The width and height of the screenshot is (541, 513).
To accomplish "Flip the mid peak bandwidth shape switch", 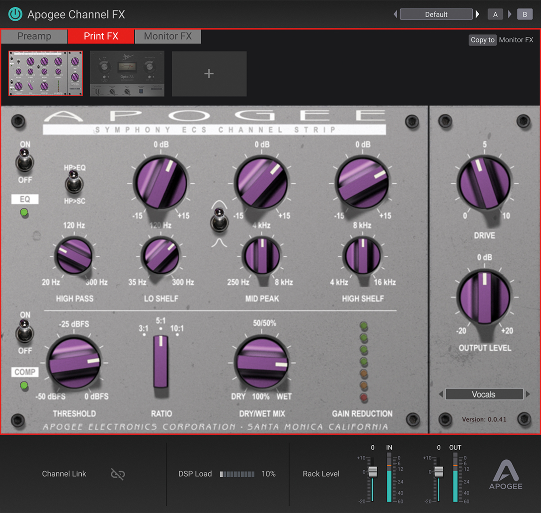I will click(220, 220).
